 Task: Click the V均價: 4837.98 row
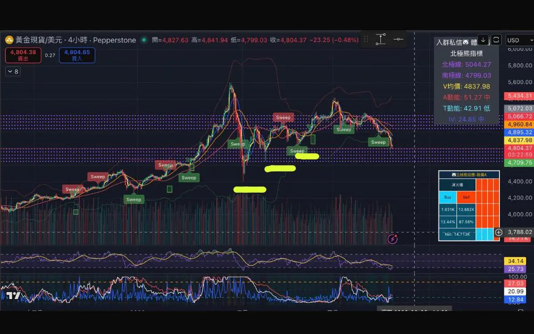[x=466, y=86]
